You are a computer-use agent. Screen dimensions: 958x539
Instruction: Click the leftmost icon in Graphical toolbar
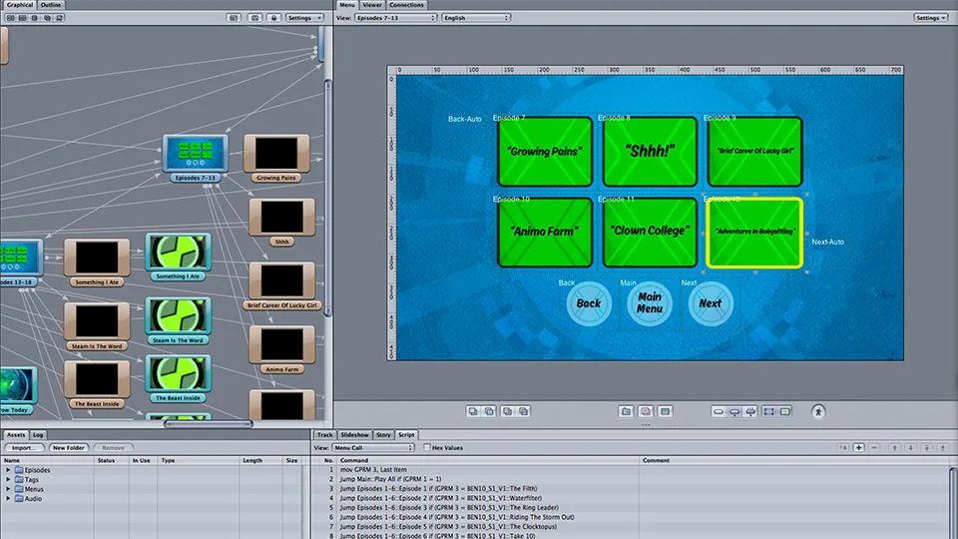10,18
